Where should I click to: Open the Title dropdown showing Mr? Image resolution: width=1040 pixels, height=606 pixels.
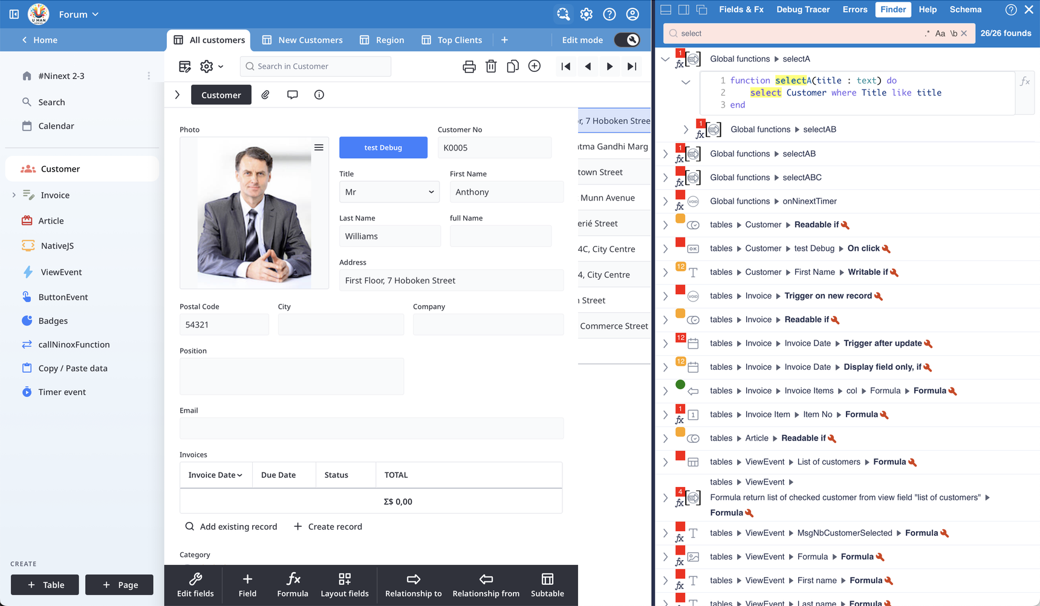(x=389, y=192)
